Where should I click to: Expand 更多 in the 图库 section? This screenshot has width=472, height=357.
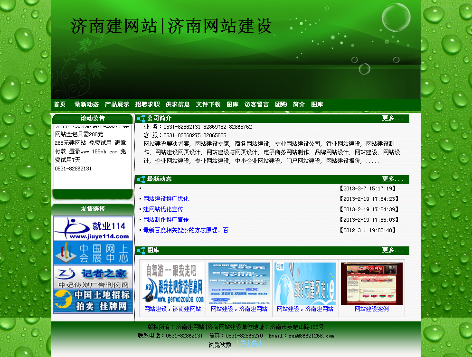392,251
